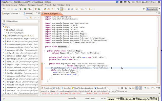Click Remove Launch icon in Console
Viewport: 162px width, 101px height.
click(122, 88)
